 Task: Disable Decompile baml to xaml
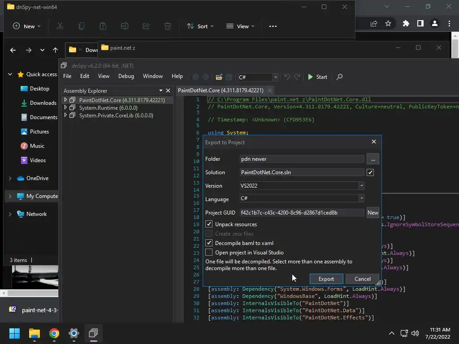point(209,243)
